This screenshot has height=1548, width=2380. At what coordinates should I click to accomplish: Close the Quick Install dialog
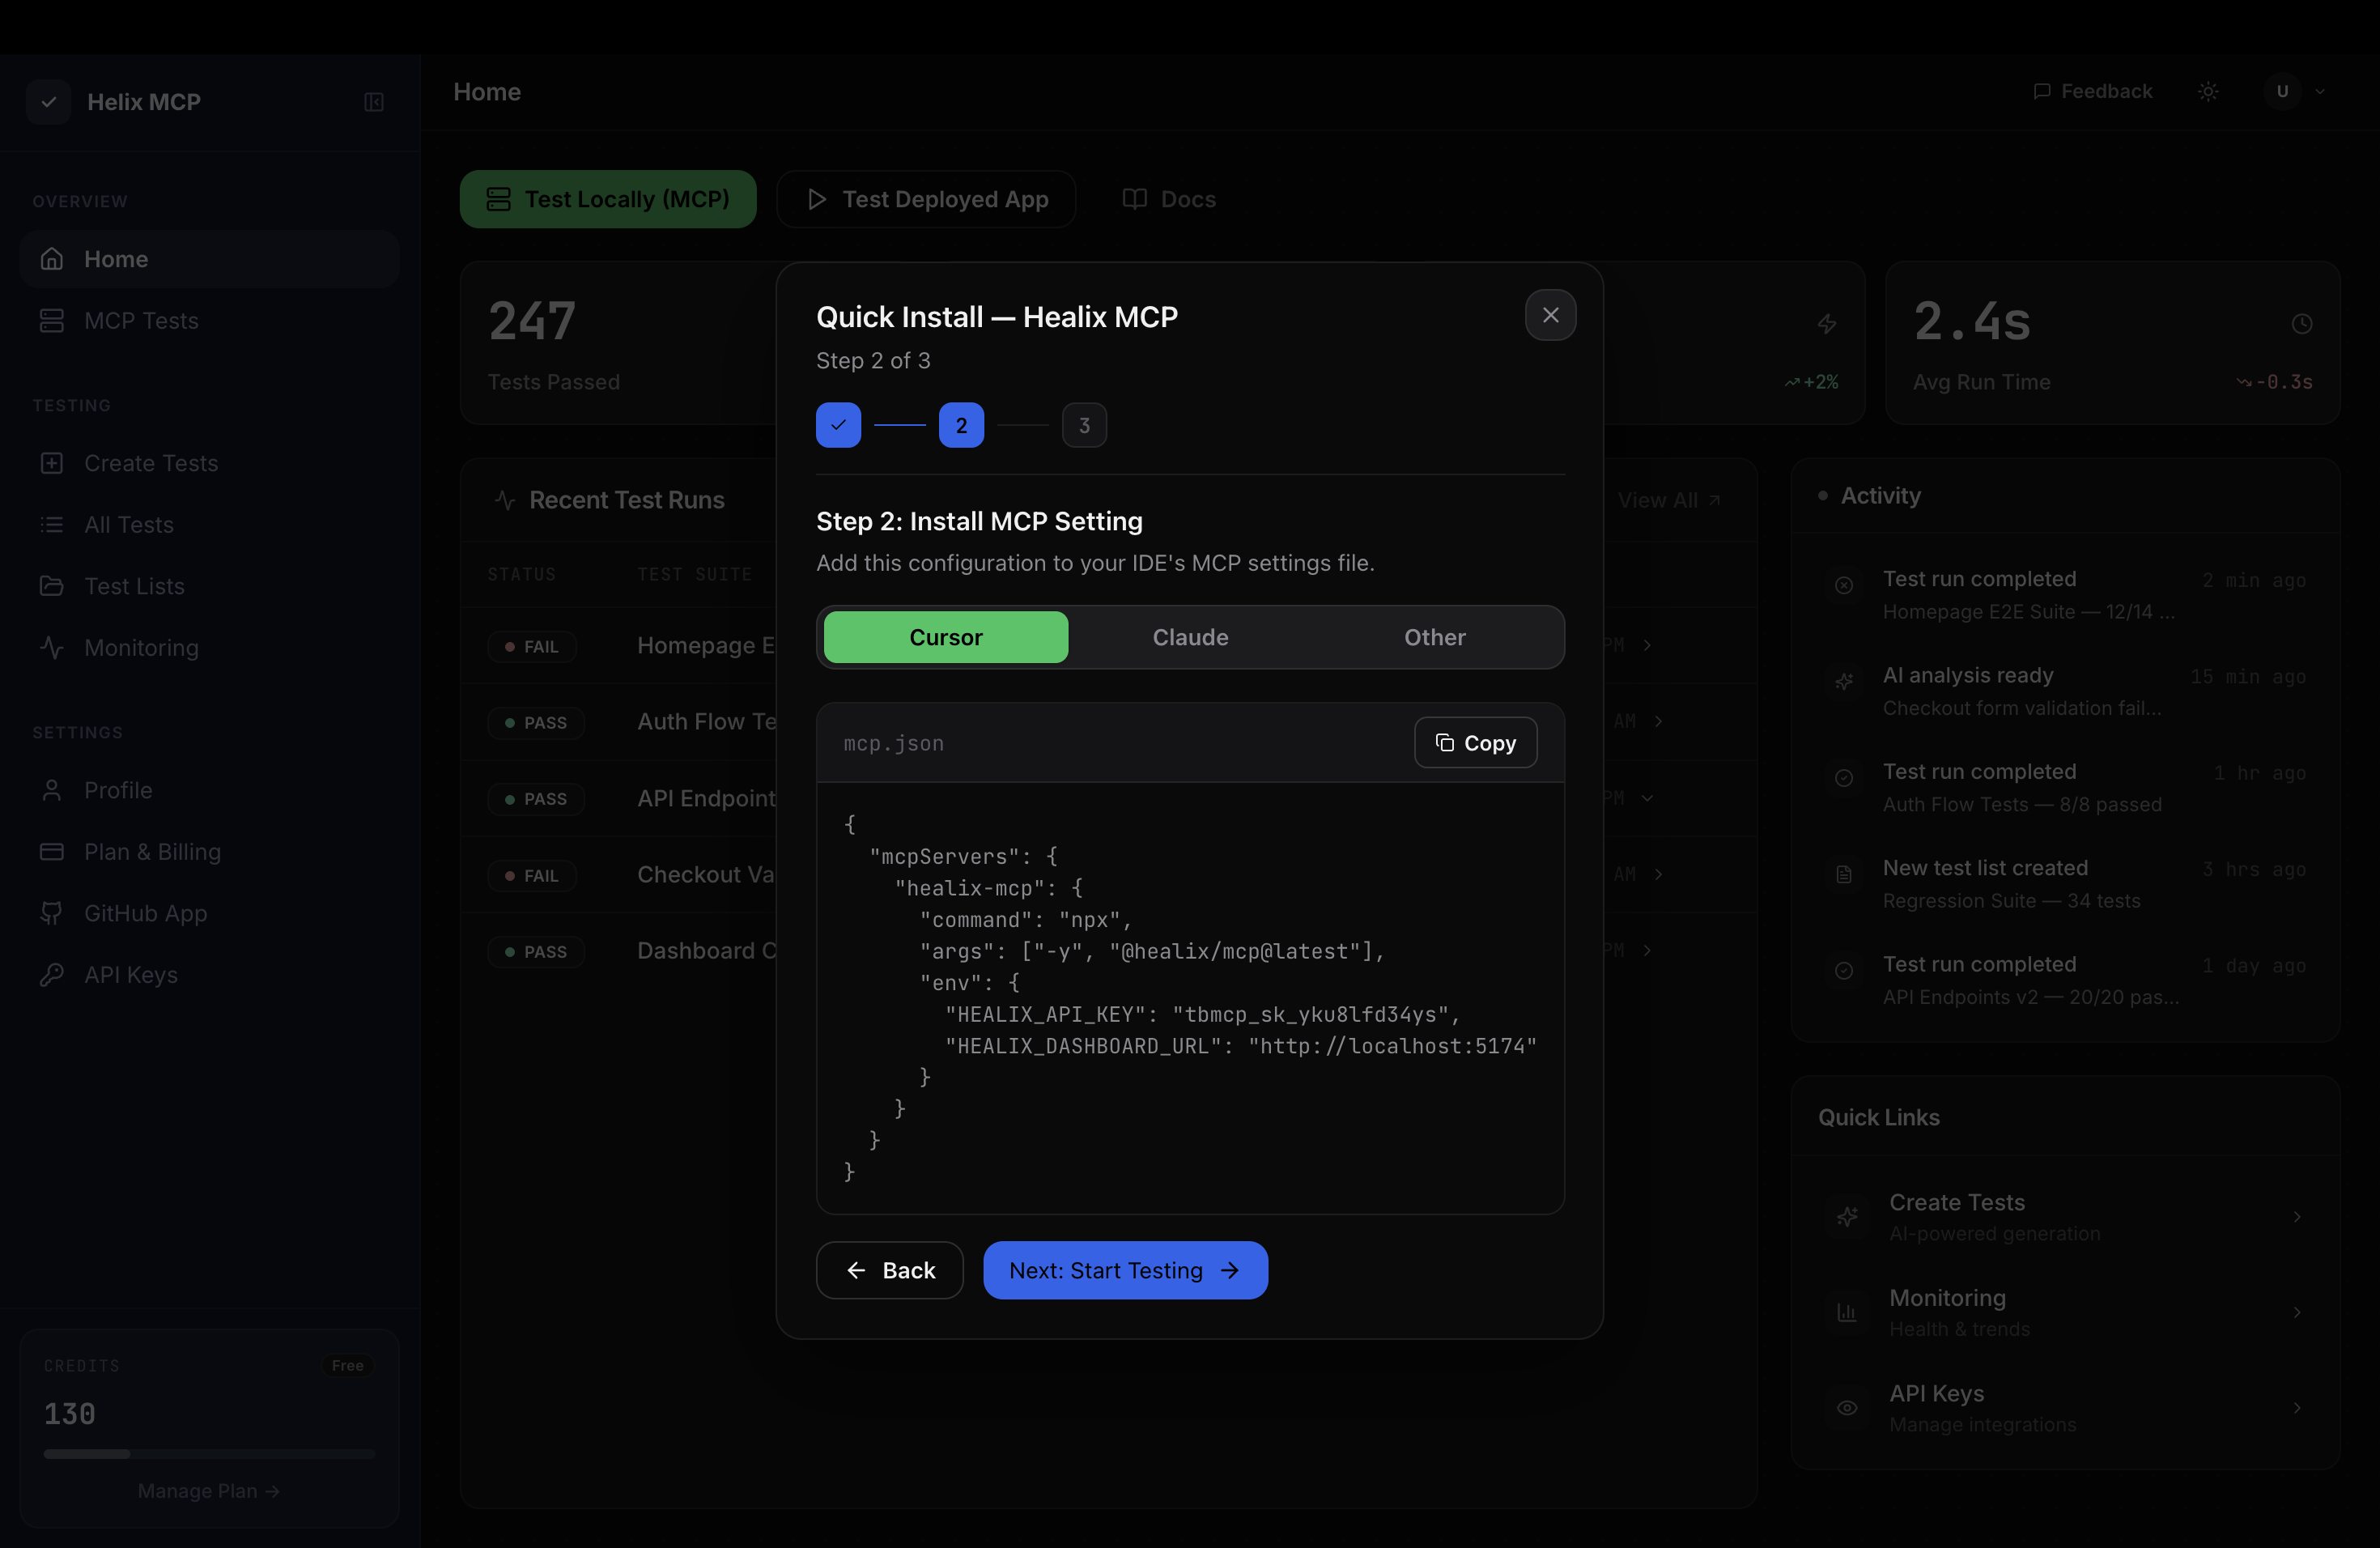click(x=1550, y=315)
